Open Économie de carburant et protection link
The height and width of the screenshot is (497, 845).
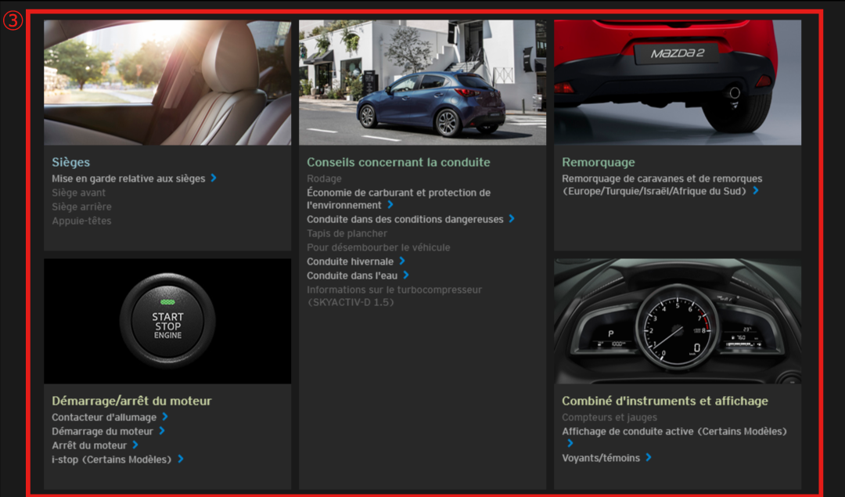398,193
